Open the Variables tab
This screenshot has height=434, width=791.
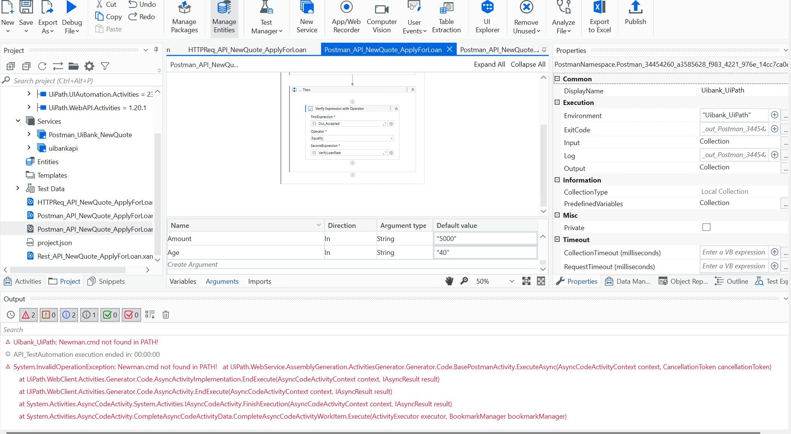pos(183,281)
